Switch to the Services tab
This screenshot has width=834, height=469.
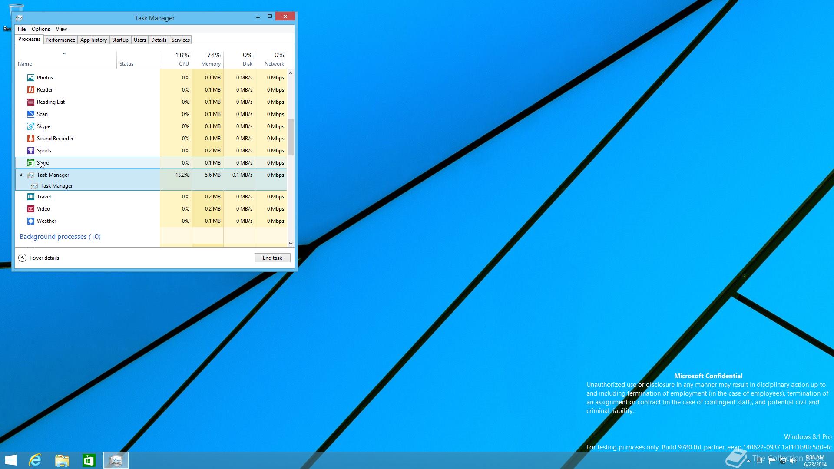181,40
